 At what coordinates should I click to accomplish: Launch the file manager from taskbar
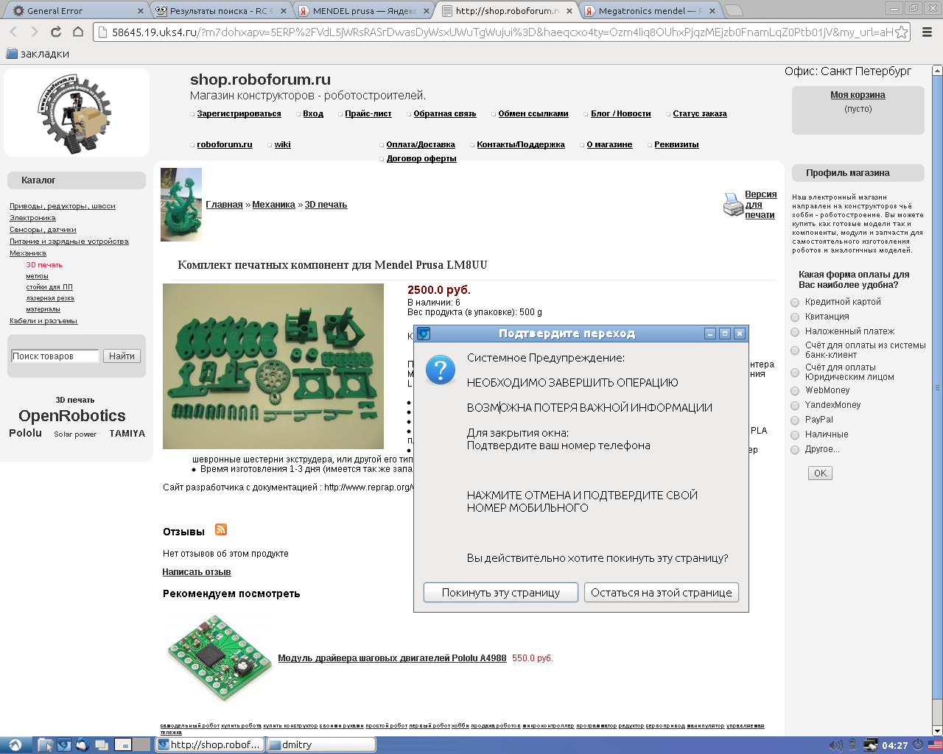pos(46,744)
